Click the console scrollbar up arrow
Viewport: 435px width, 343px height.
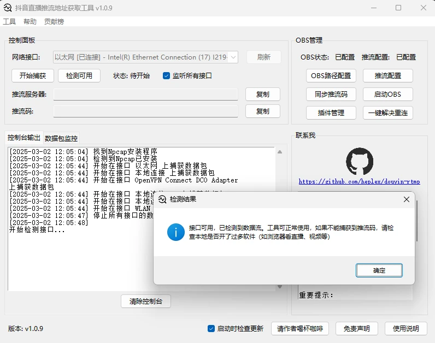tap(280, 152)
